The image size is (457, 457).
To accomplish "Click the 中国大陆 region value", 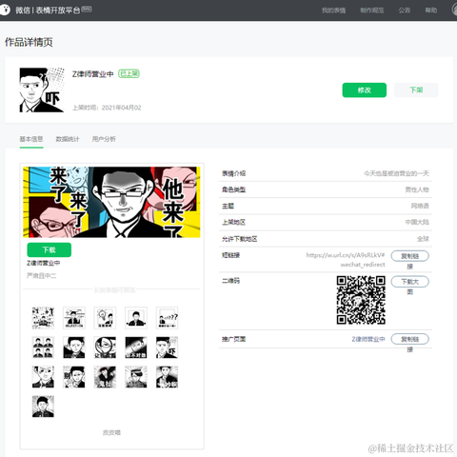I will click(417, 222).
